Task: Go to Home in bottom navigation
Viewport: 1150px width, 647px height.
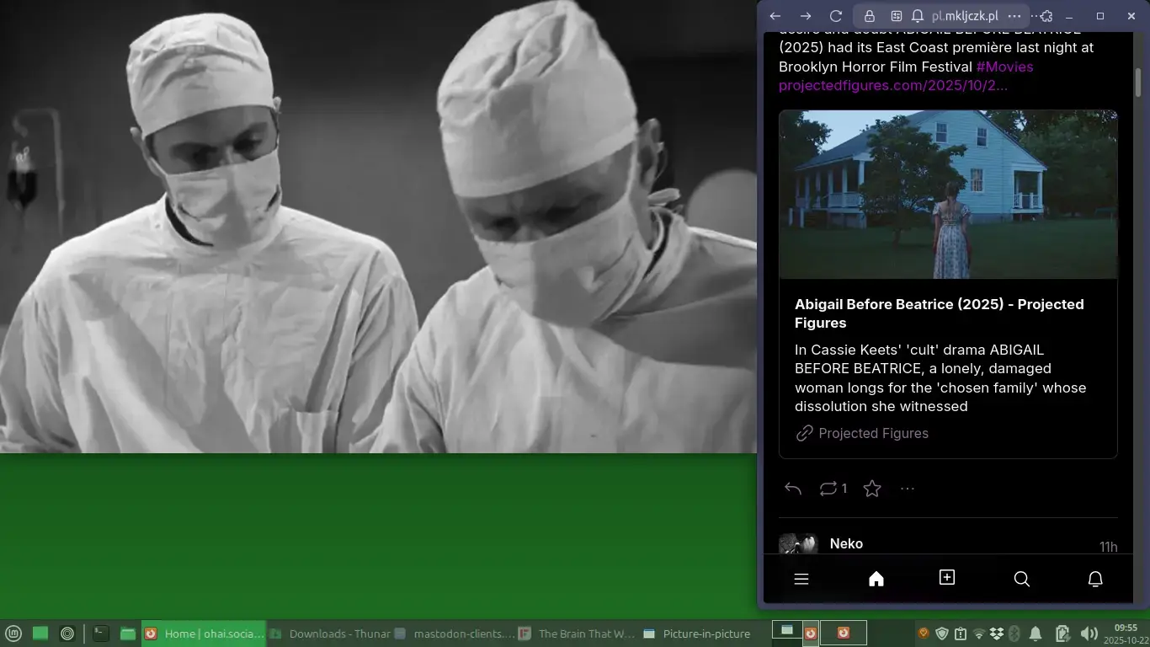Action: [x=876, y=579]
